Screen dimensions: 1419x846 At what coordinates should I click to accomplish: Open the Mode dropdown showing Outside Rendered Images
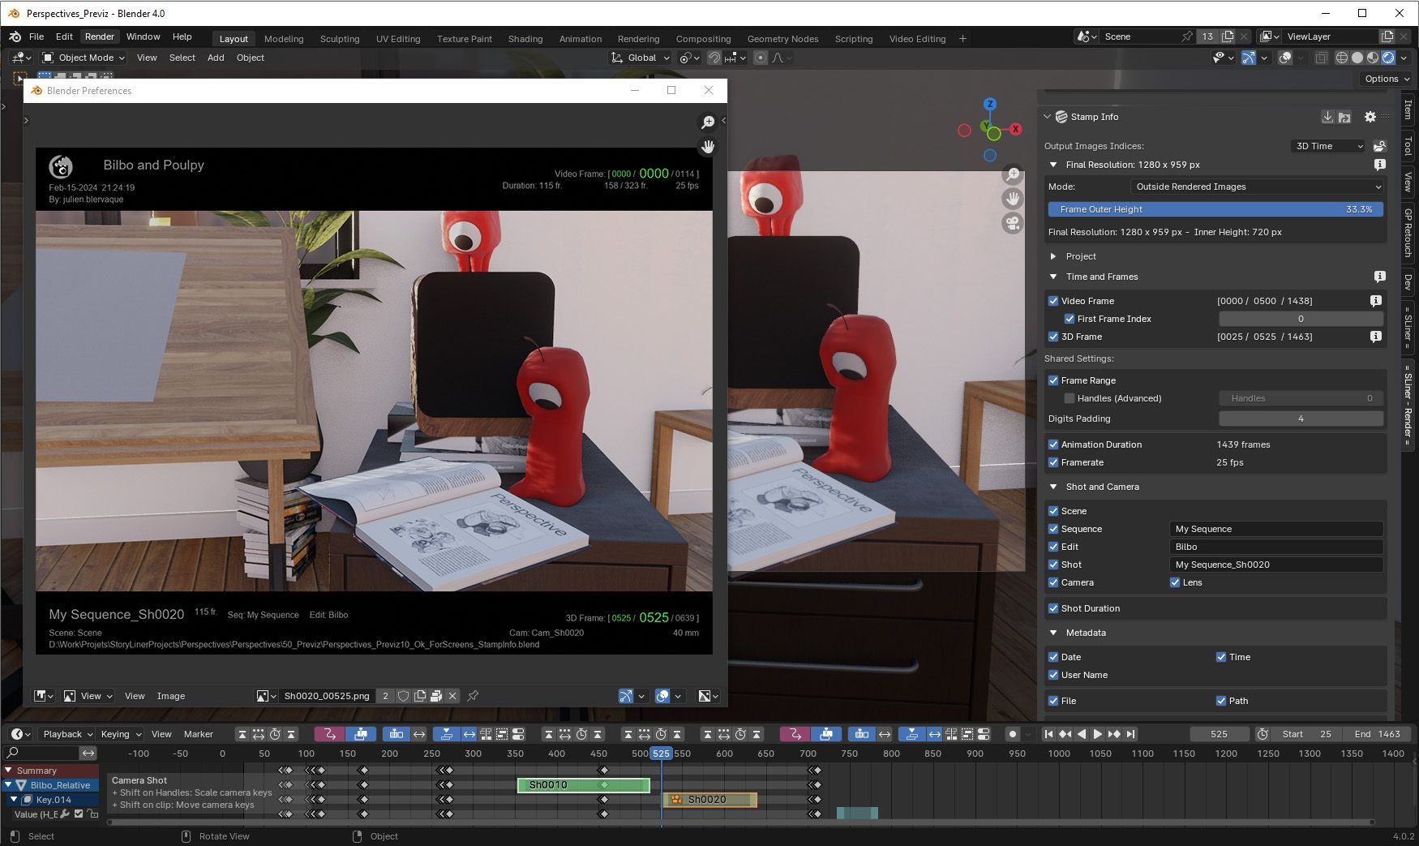coord(1256,187)
